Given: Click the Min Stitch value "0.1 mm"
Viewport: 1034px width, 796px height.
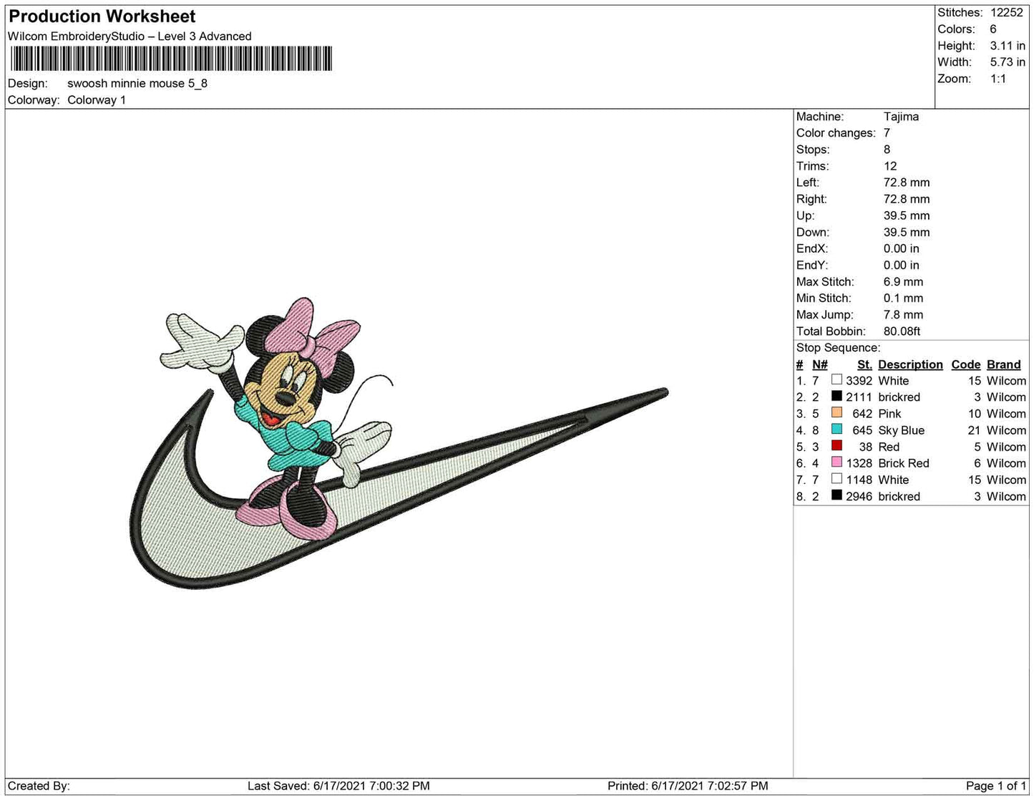Looking at the screenshot, I should (x=904, y=298).
